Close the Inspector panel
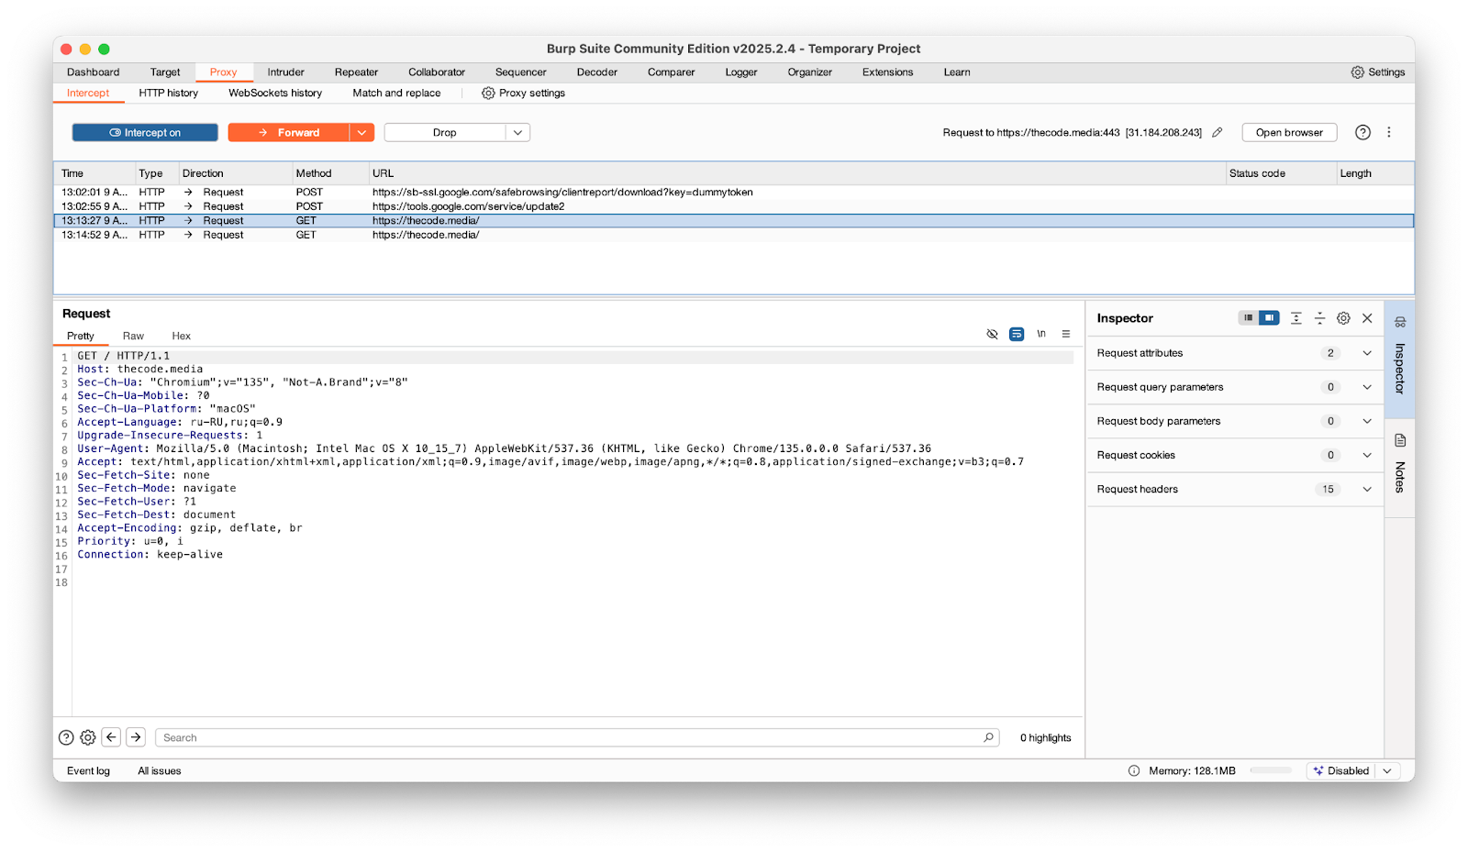This screenshot has width=1468, height=852. 1367,318
